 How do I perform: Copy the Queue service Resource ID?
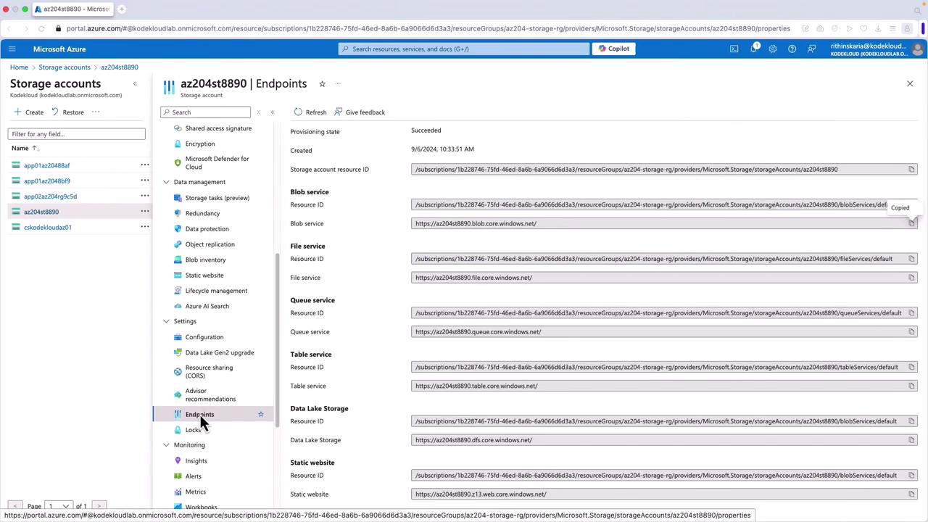[911, 313]
